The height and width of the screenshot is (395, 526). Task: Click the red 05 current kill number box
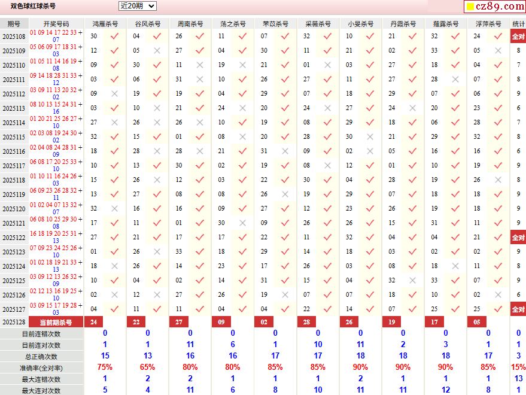pyautogui.click(x=477, y=322)
